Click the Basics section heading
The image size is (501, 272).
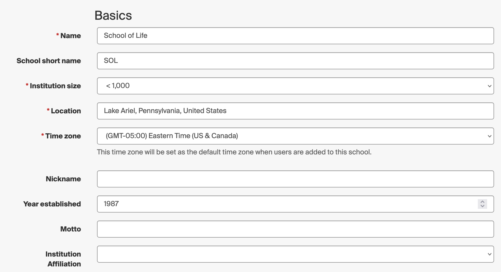point(113,15)
